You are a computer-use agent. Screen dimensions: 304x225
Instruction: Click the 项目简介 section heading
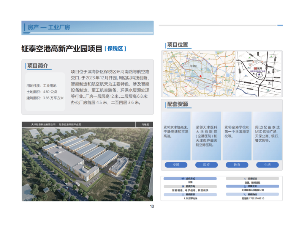(38, 66)
